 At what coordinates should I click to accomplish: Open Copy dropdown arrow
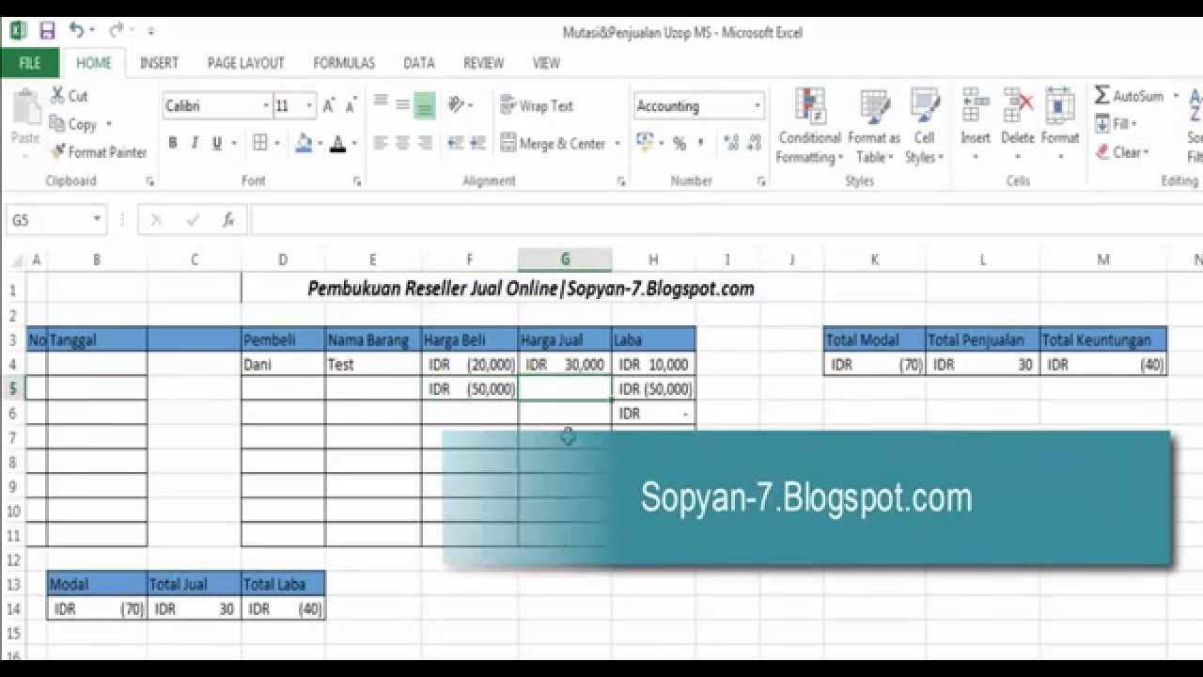(x=109, y=124)
